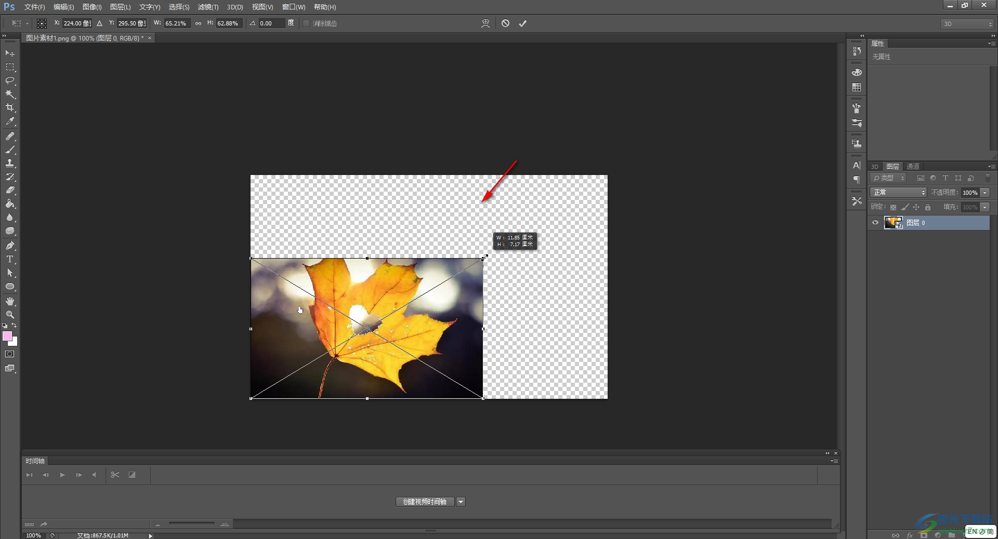Open the 滤镜(T) menu
Viewport: 998px width, 539px height.
[x=208, y=7]
